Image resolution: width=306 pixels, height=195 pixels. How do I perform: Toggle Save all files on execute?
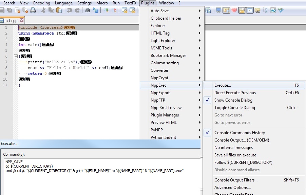(235, 155)
